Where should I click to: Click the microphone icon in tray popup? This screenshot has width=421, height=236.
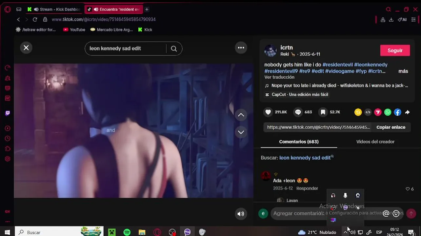point(345,196)
